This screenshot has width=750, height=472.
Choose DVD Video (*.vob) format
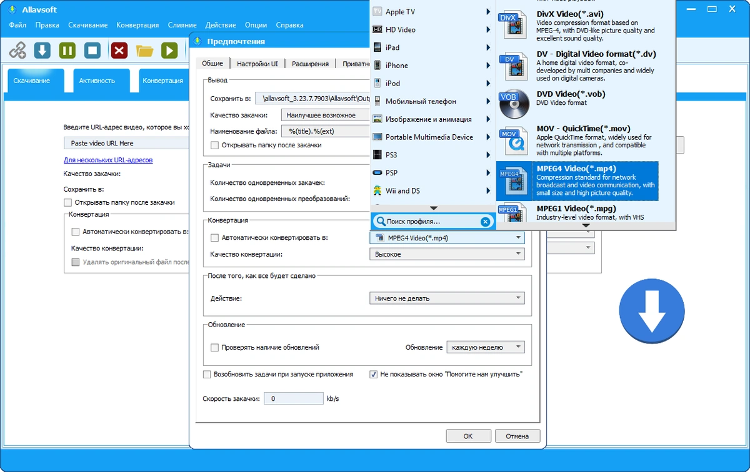(577, 103)
